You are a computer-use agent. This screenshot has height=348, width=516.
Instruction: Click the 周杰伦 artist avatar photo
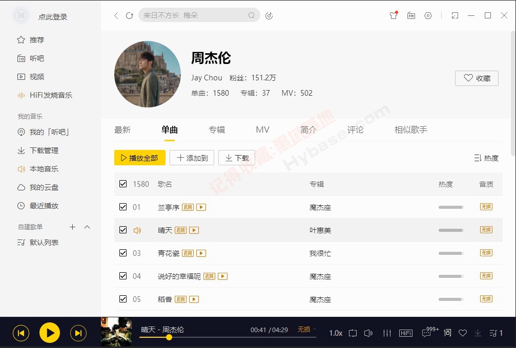pyautogui.click(x=148, y=74)
